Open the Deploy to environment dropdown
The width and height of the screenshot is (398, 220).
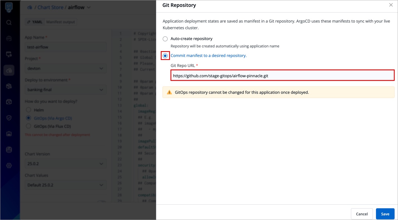[66, 90]
